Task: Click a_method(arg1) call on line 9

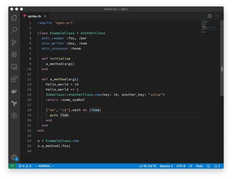Action: (60, 64)
